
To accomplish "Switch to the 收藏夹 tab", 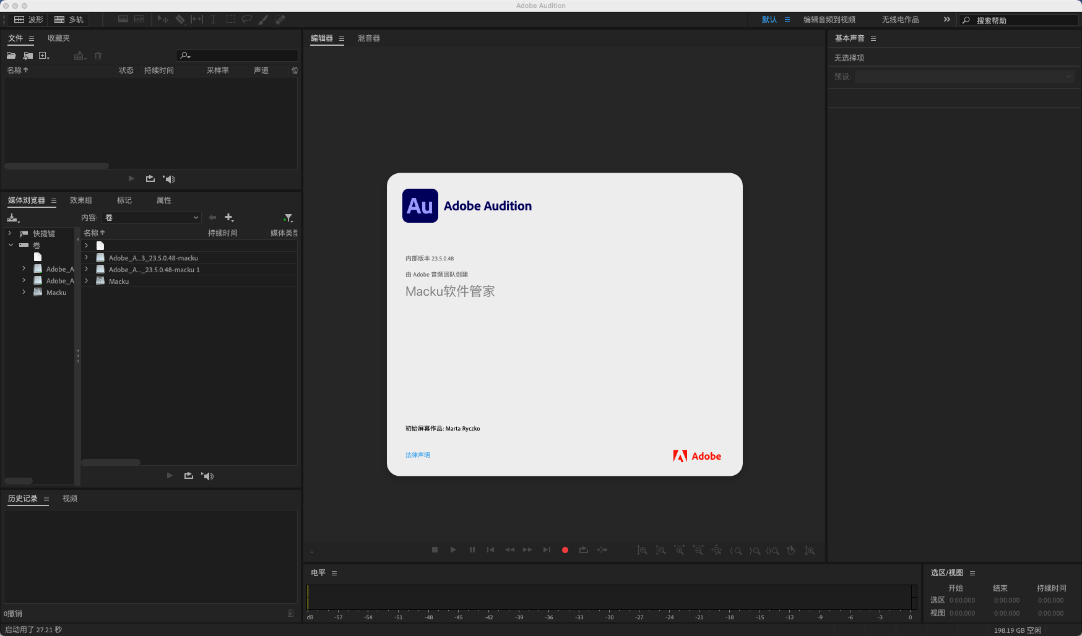I will [59, 38].
